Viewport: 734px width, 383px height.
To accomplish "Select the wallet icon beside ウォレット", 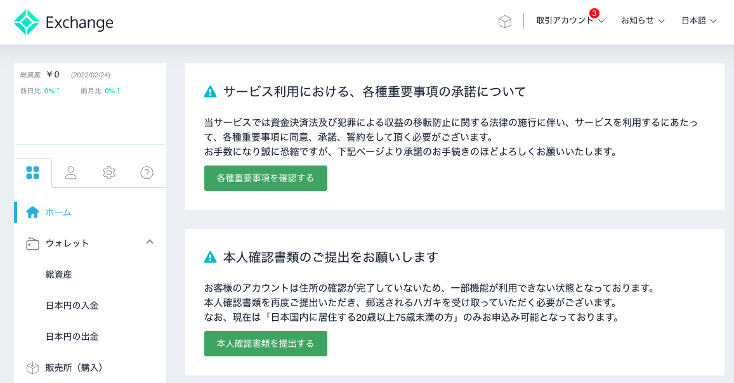I will tap(32, 243).
